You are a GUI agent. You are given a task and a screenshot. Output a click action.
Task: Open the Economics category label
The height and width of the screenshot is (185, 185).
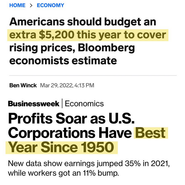(x=84, y=104)
